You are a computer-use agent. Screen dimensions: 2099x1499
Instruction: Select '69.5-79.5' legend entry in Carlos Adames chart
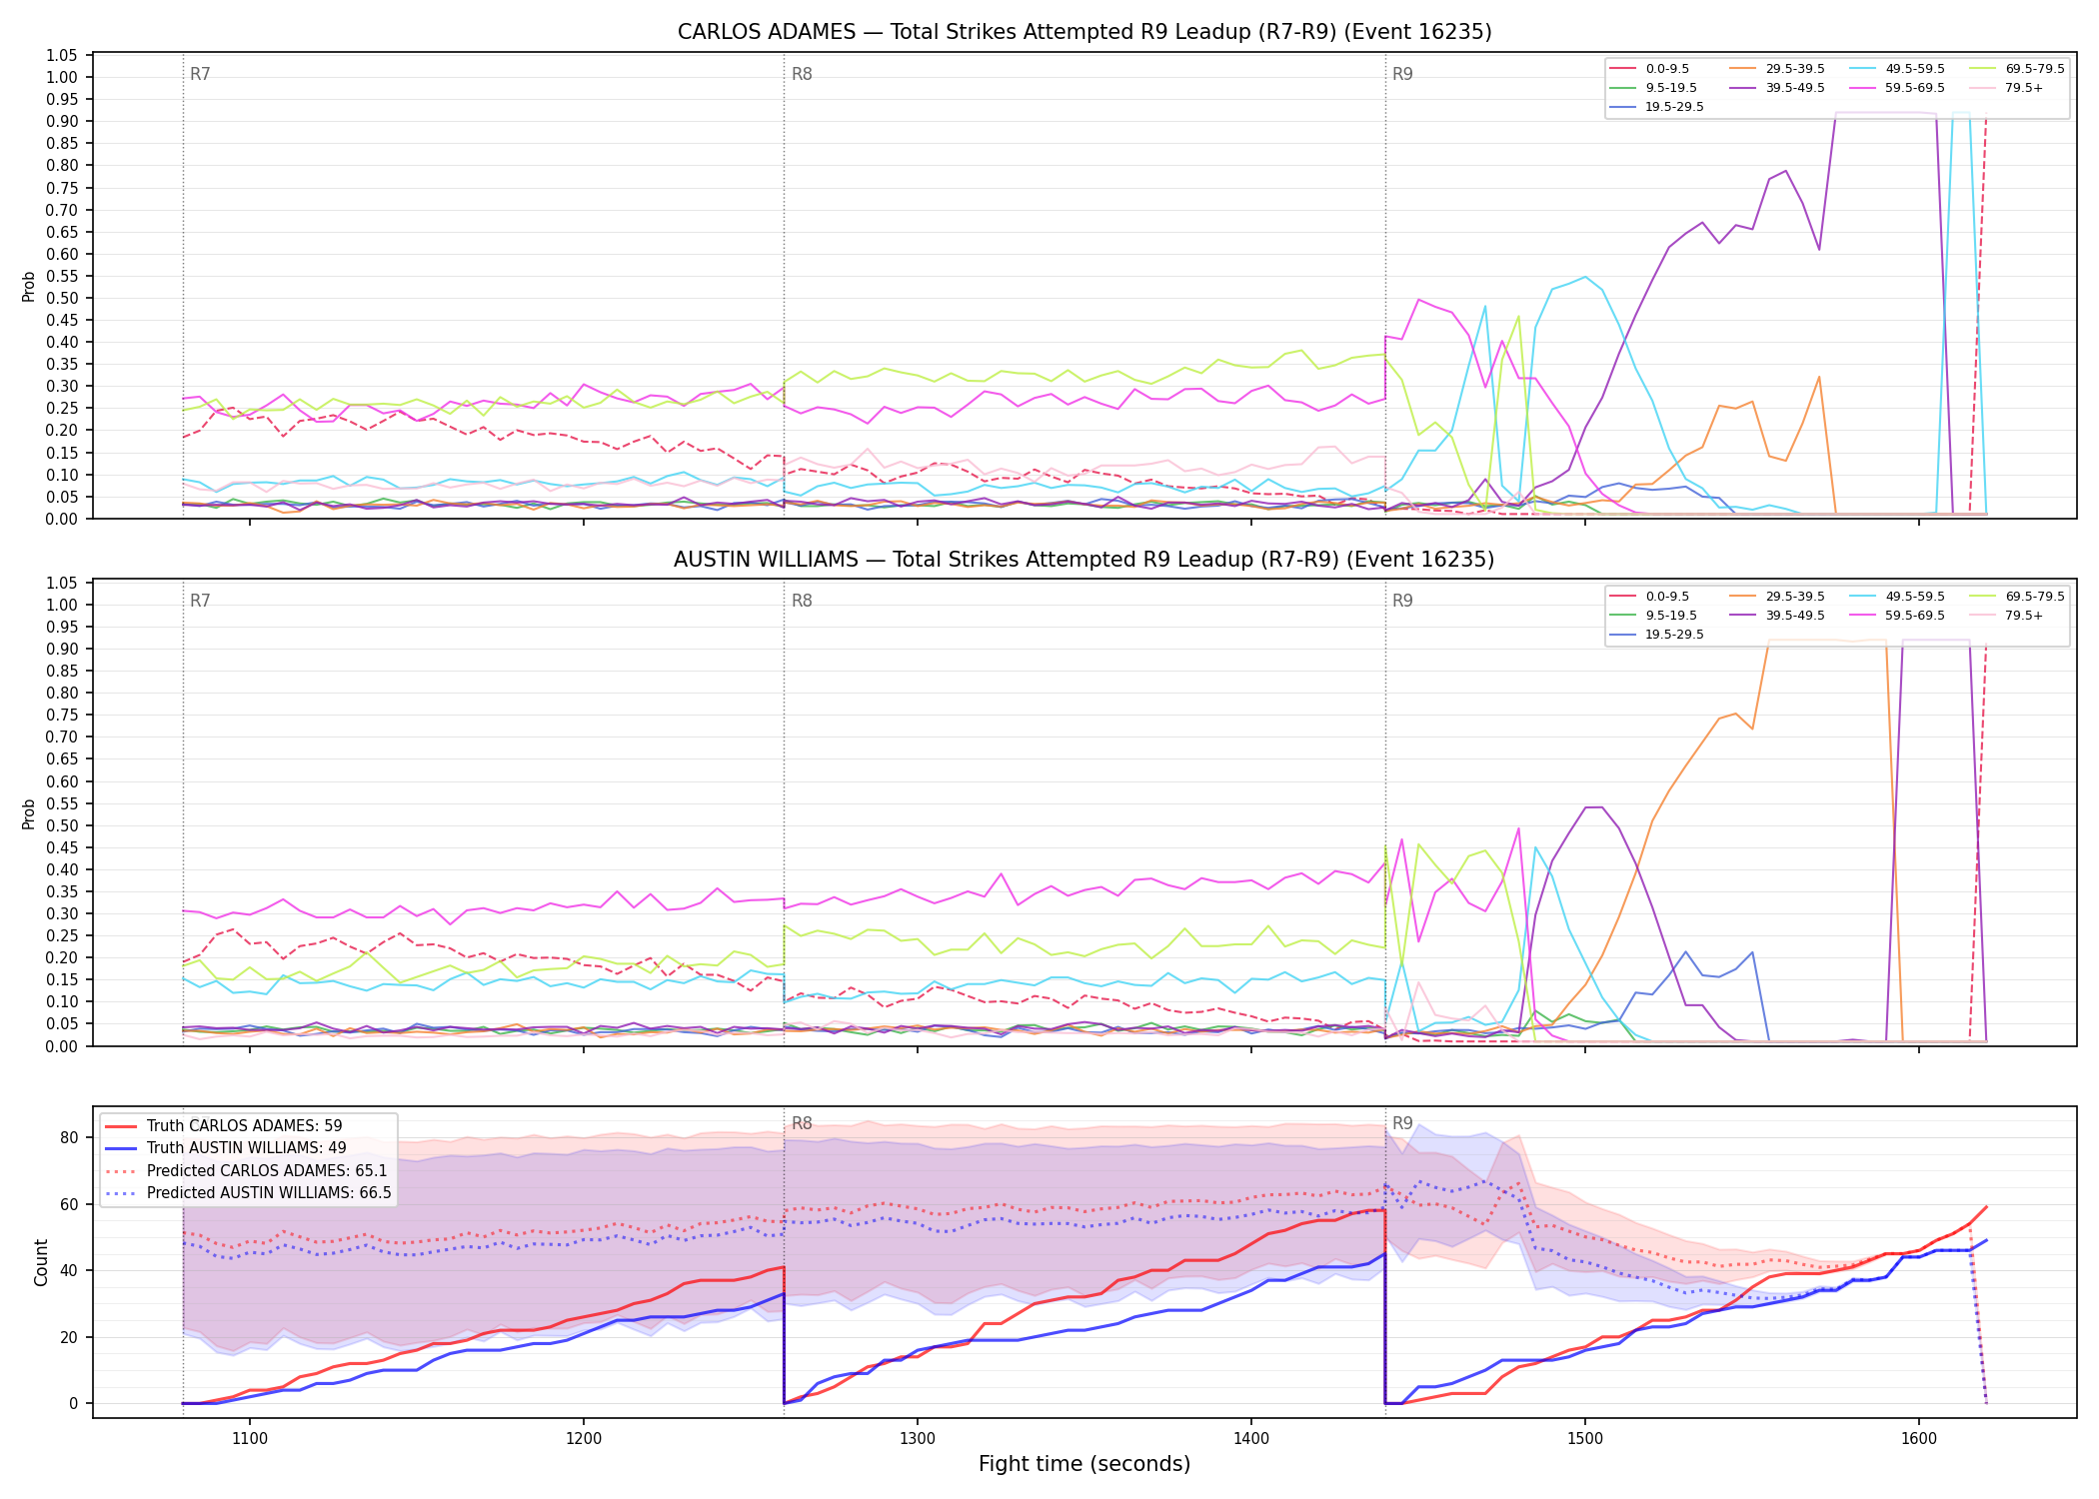(2017, 69)
